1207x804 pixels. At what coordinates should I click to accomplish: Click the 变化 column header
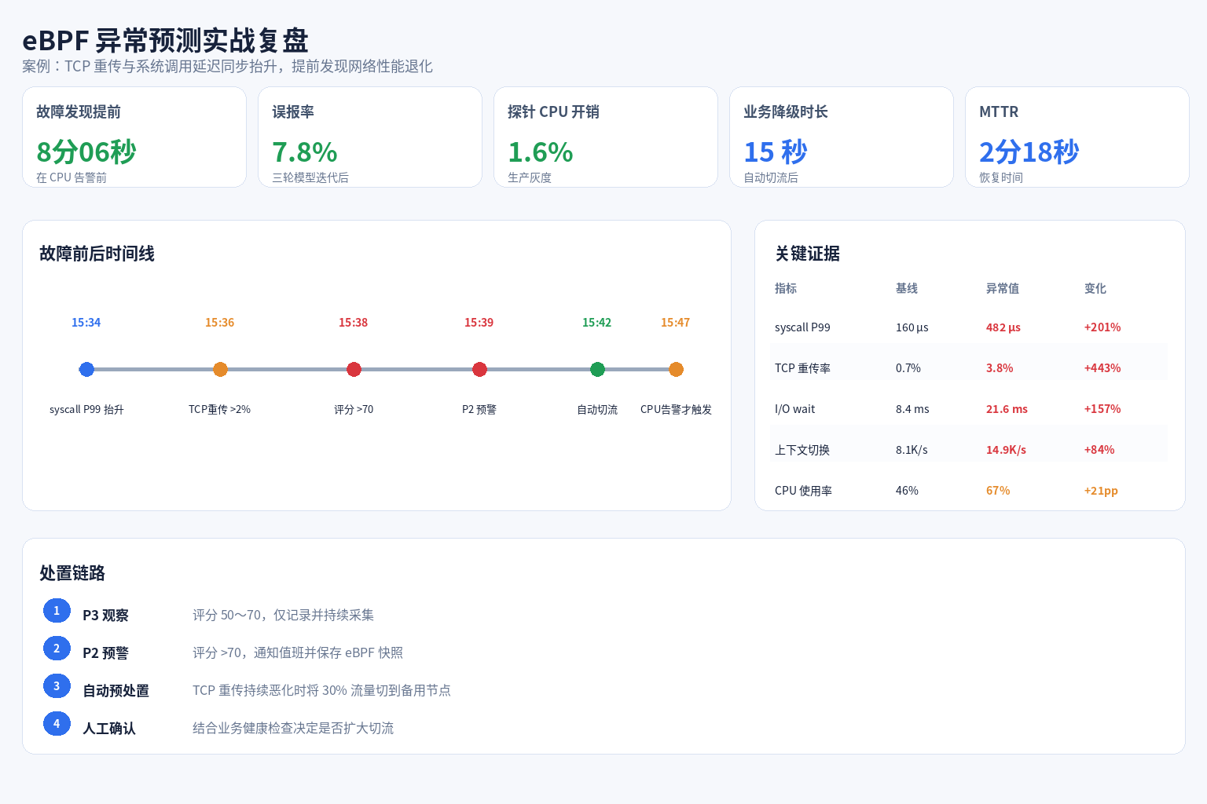tap(1095, 288)
